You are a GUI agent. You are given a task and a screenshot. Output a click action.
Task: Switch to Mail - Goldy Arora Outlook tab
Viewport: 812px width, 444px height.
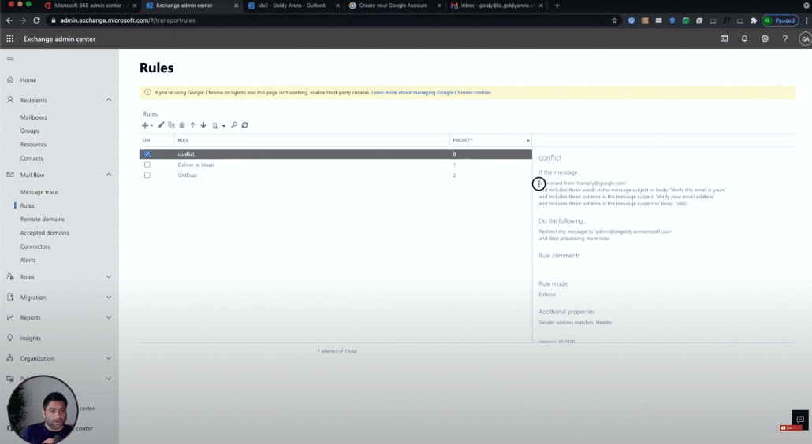point(292,6)
